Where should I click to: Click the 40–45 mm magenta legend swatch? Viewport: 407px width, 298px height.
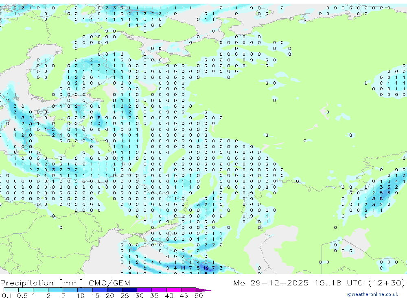(174, 290)
